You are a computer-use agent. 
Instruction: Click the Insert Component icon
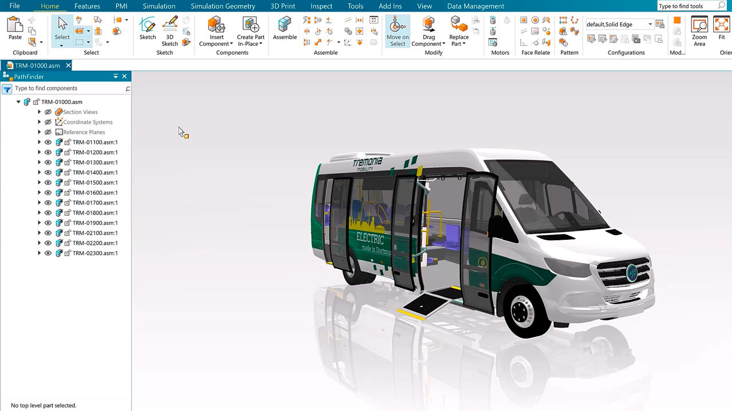pos(216,26)
